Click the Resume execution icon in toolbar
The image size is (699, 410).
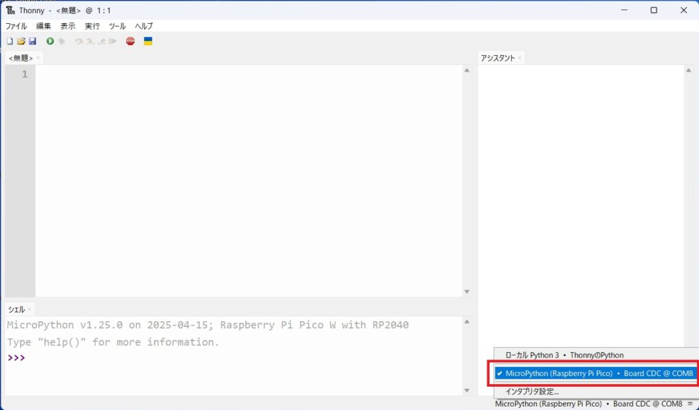pos(113,41)
